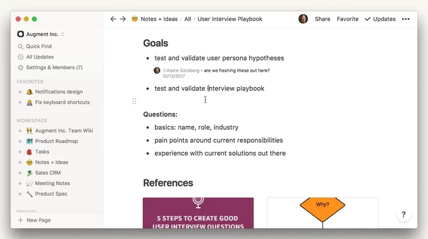
Task: Click the Questions: bold text
Action: click(160, 114)
